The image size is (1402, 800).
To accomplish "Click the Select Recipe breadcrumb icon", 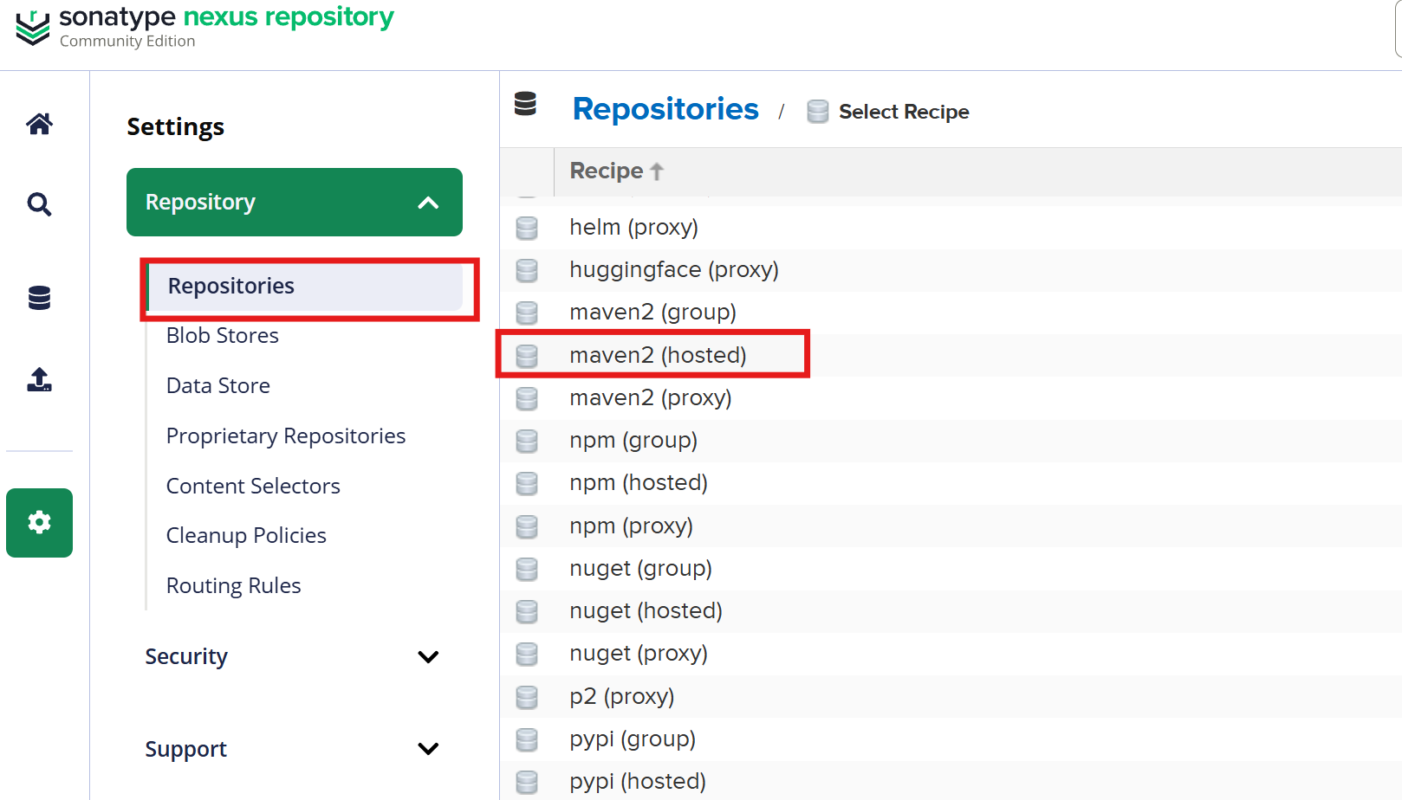I will 817,112.
